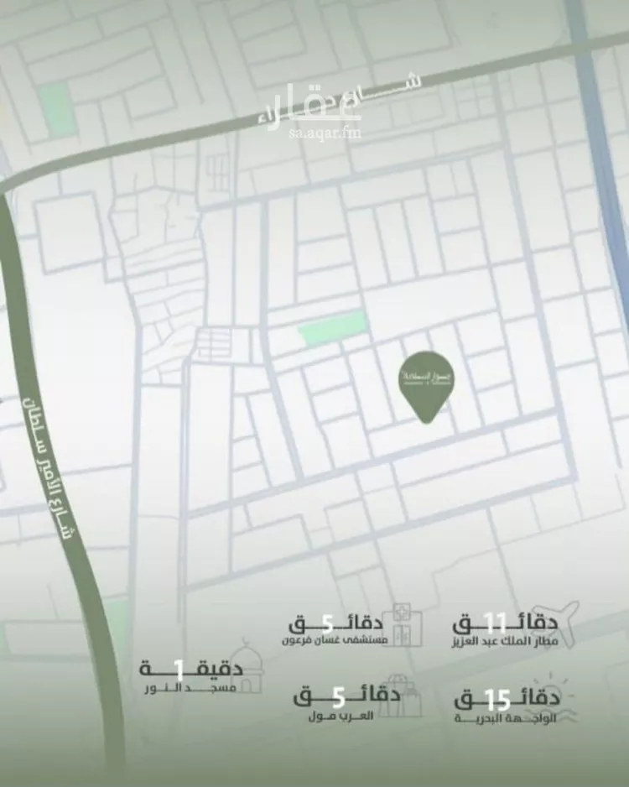629x787 pixels.
Task: Click the green location pin on the map
Action: [x=425, y=384]
